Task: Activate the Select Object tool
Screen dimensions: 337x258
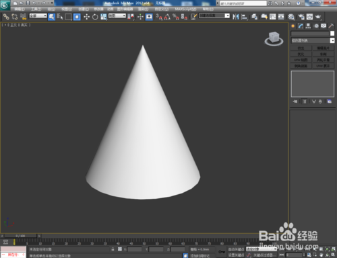Action: 51,17
